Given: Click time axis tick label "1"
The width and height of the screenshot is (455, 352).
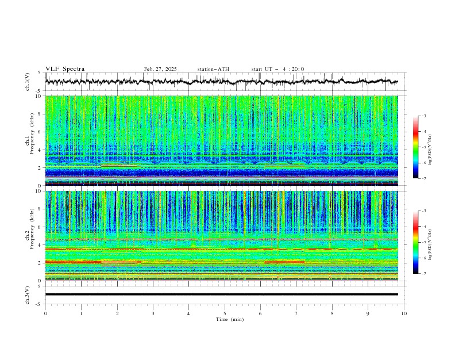Looking at the screenshot, I should point(82,313).
